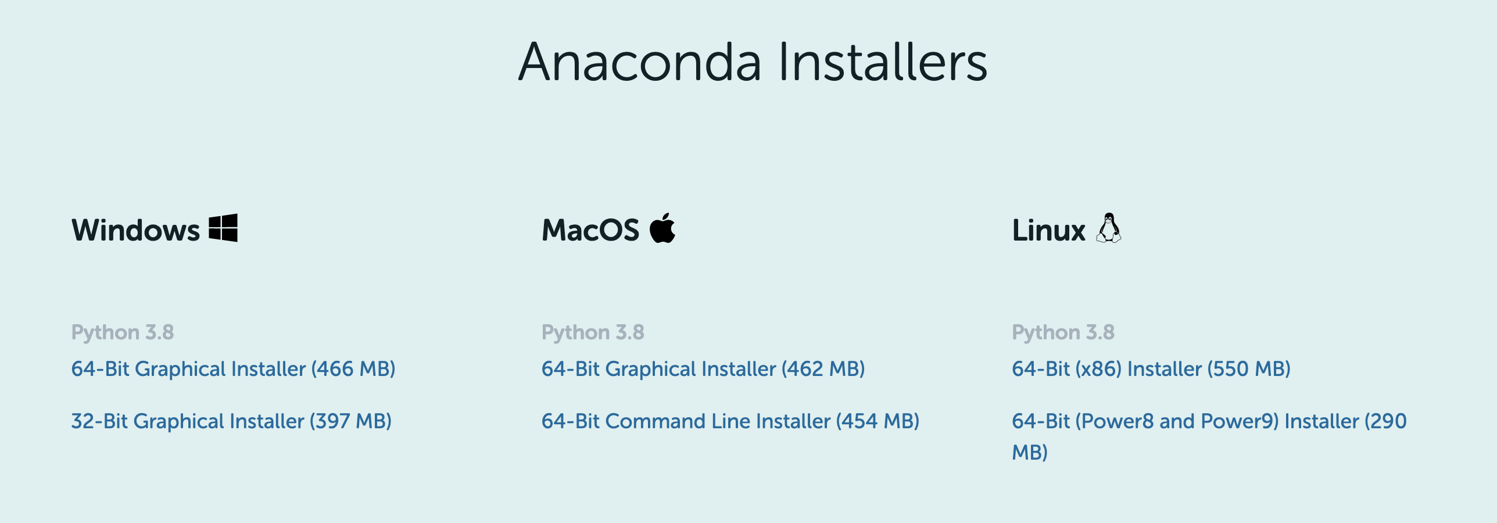Click the Python 3.8 label under Linux

pyautogui.click(x=1063, y=332)
